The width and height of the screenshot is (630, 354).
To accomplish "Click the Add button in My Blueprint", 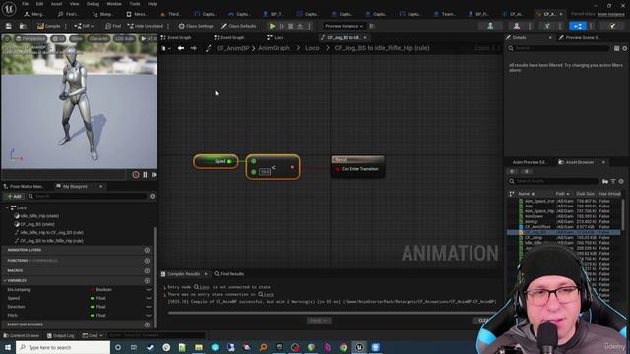I will pyautogui.click(x=14, y=196).
